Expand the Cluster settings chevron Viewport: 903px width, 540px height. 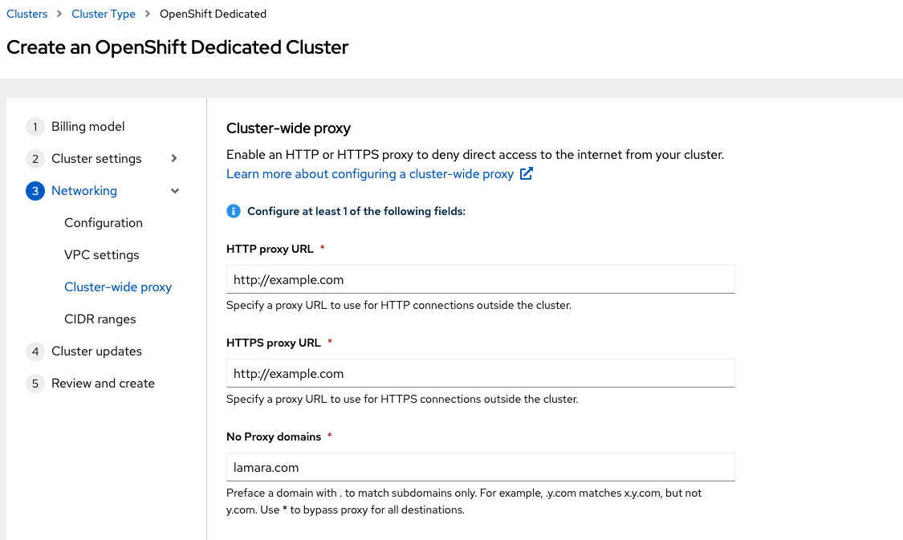click(x=174, y=158)
